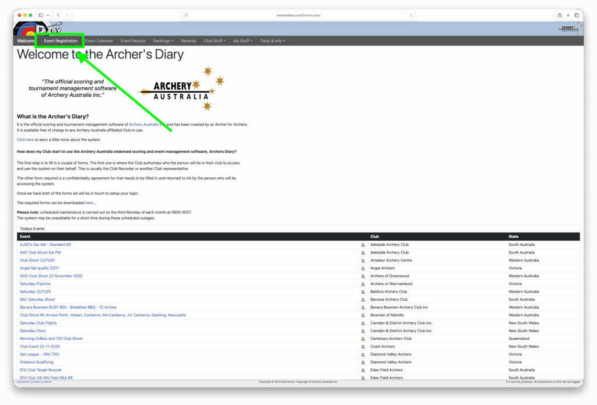Image resolution: width=597 pixels, height=405 pixels.
Task: Follow the 'Click here' link
Action: (x=25, y=140)
